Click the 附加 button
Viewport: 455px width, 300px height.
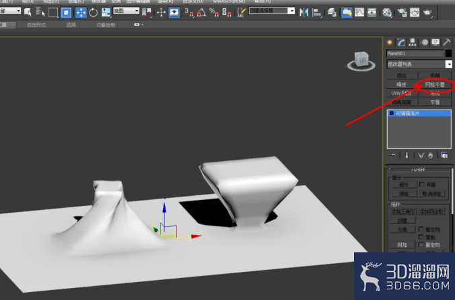(403, 245)
